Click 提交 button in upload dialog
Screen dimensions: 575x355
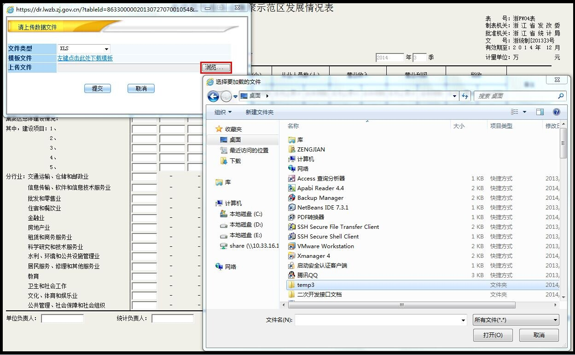click(x=98, y=88)
